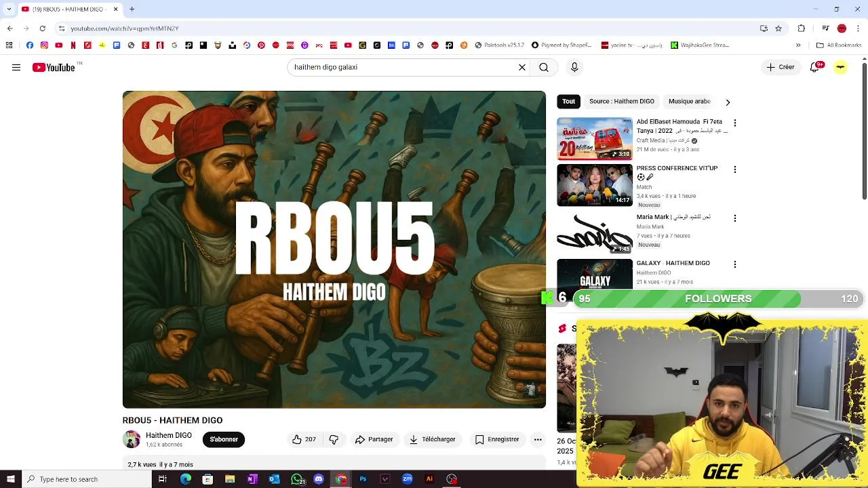The image size is (868, 488).
Task: Reload the page
Action: (x=42, y=28)
